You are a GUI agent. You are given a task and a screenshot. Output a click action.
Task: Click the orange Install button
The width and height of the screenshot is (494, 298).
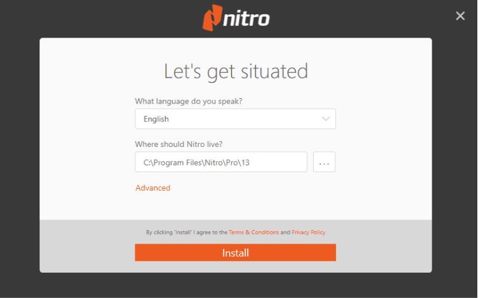coord(235,253)
